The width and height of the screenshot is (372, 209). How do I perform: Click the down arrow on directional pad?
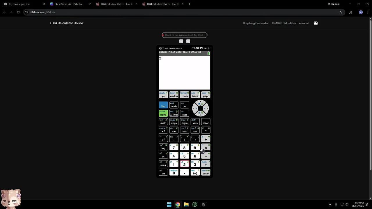(x=201, y=113)
